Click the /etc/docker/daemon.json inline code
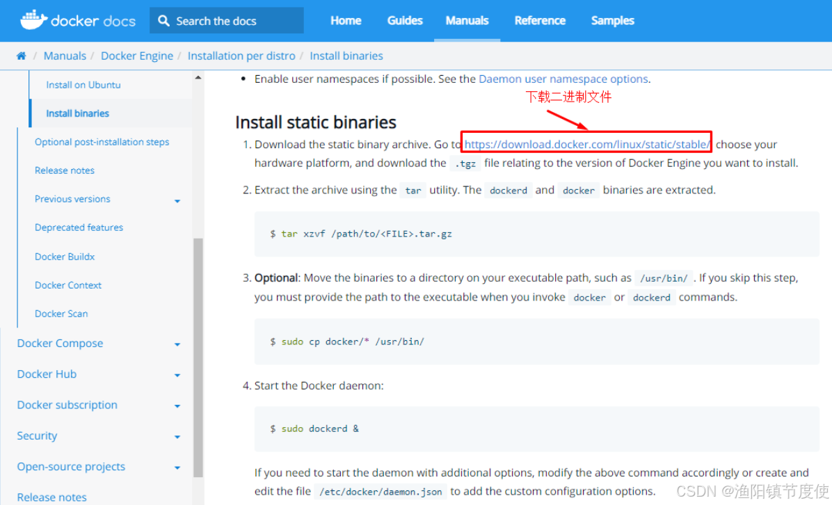 [381, 492]
